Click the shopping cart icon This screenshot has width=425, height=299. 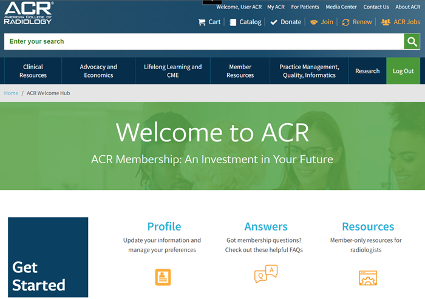pos(202,22)
